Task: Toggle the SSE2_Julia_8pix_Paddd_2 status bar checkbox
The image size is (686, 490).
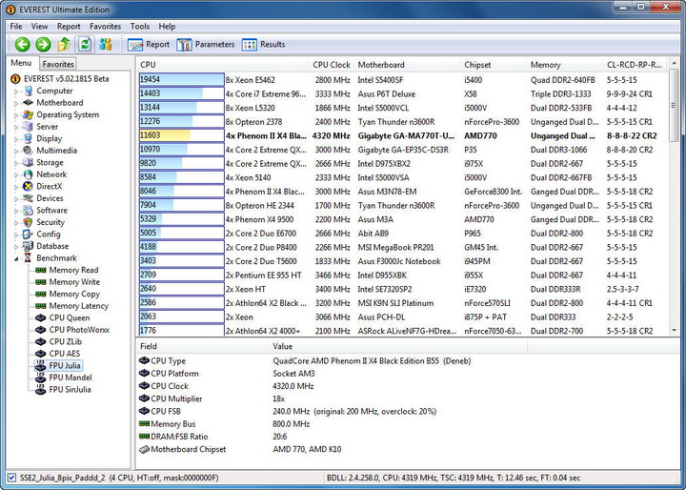Action: pos(11,478)
